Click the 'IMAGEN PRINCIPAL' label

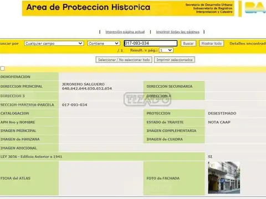coord(18,130)
